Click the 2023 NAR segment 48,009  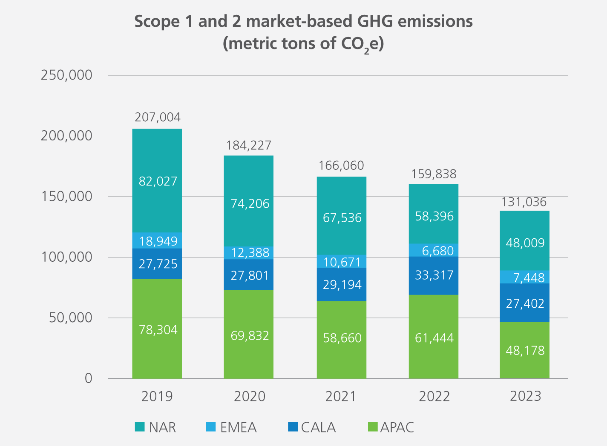pos(525,241)
